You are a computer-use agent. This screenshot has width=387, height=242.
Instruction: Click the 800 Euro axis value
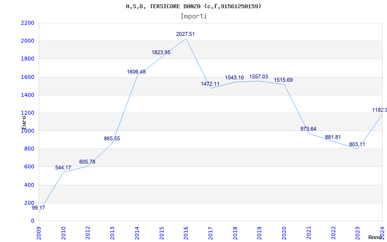[x=30, y=149]
